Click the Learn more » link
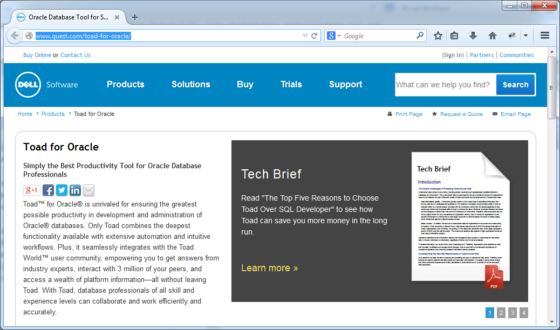This screenshot has width=560, height=330. (269, 268)
